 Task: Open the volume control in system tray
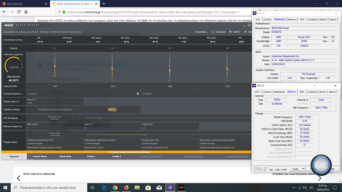tap(305, 187)
